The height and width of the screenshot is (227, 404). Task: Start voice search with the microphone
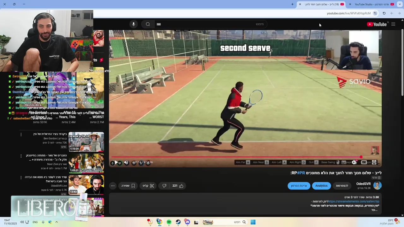click(x=134, y=24)
